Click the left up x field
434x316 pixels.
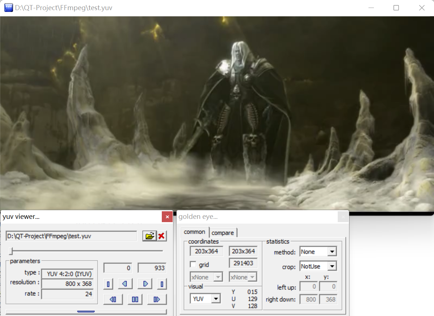tap(309, 286)
